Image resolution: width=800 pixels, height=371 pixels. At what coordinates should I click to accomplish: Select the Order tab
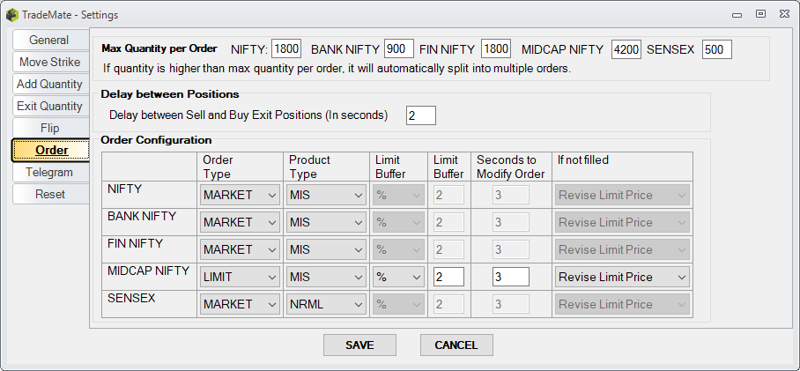[x=50, y=150]
